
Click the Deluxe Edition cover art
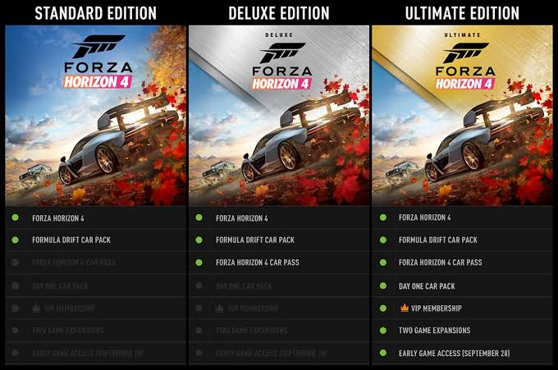(279, 116)
